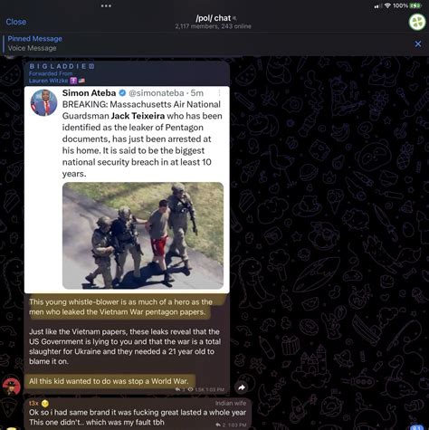
Task: Click the views eye icon on forwarded message
Action: point(190,389)
